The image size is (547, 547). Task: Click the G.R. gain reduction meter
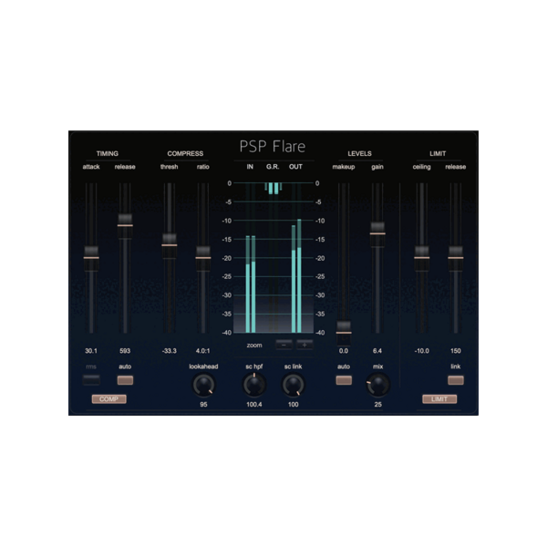(273, 189)
